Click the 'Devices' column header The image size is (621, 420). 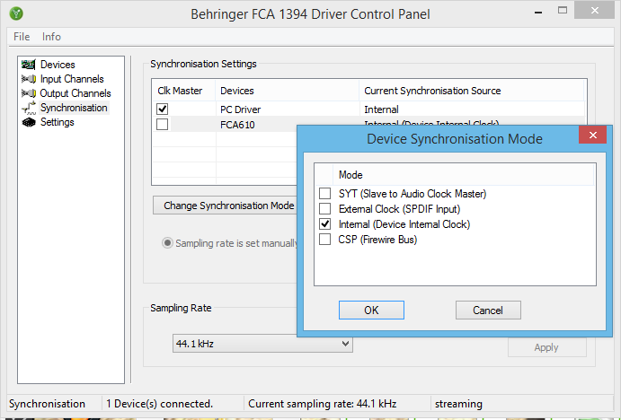[288, 91]
